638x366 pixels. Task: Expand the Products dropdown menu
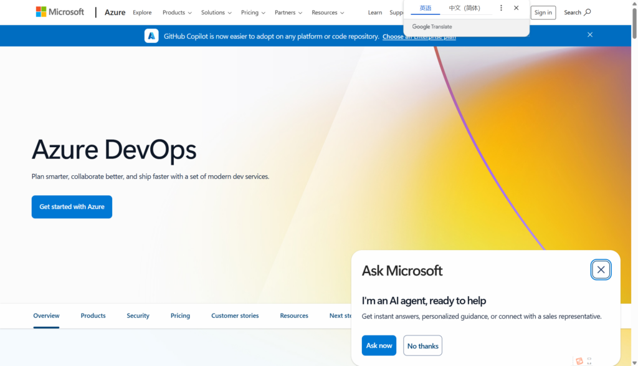pyautogui.click(x=177, y=12)
